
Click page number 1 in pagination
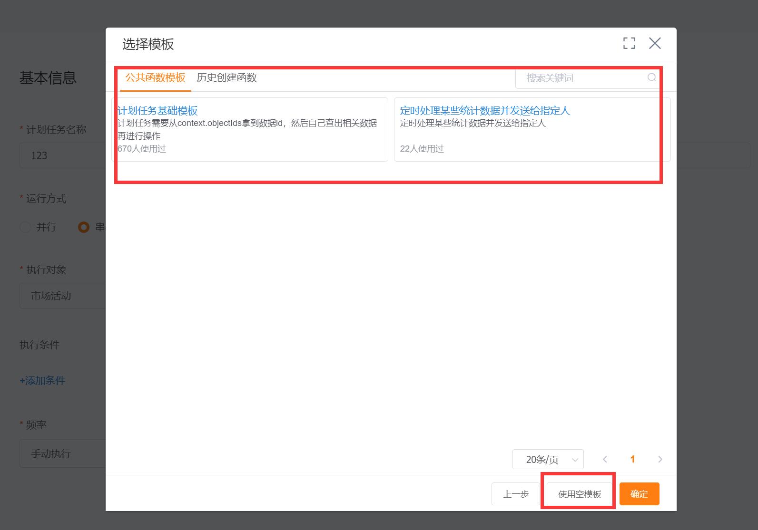coord(632,459)
